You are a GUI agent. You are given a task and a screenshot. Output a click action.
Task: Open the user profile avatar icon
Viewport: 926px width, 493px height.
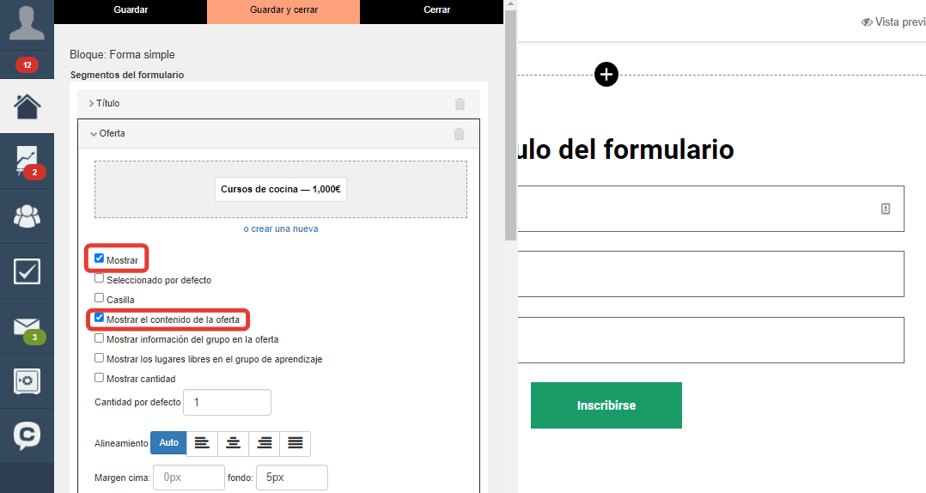coord(27,23)
